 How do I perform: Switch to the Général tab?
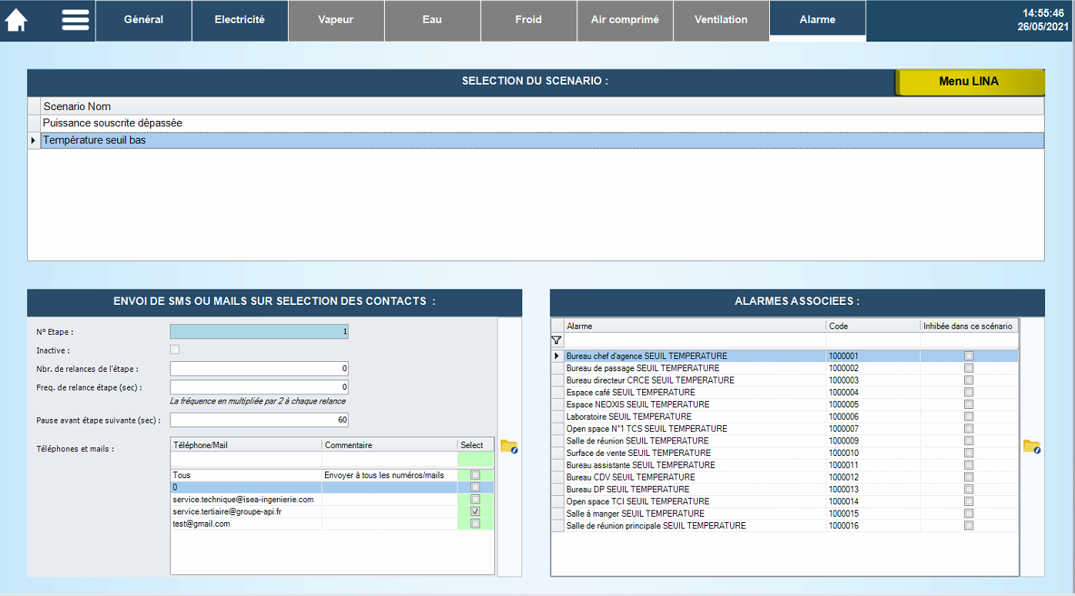point(144,20)
